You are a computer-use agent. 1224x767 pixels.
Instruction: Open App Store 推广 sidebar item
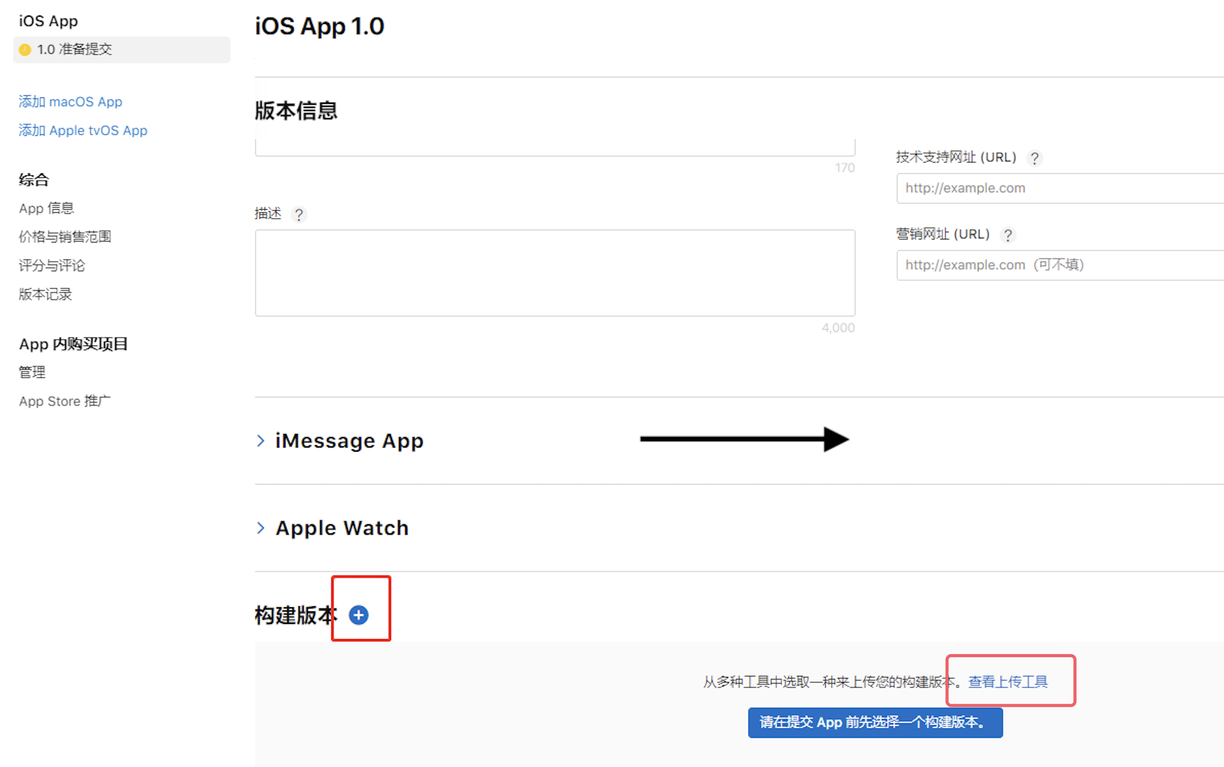pyautogui.click(x=64, y=401)
